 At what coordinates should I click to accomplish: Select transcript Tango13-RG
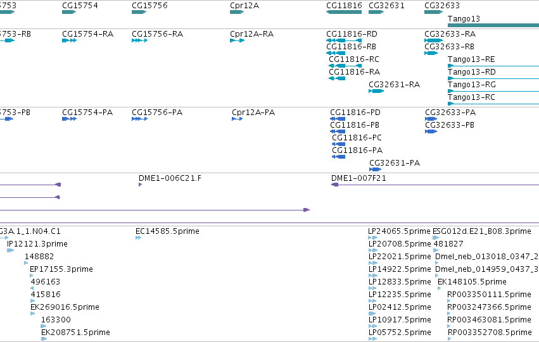pos(472,85)
